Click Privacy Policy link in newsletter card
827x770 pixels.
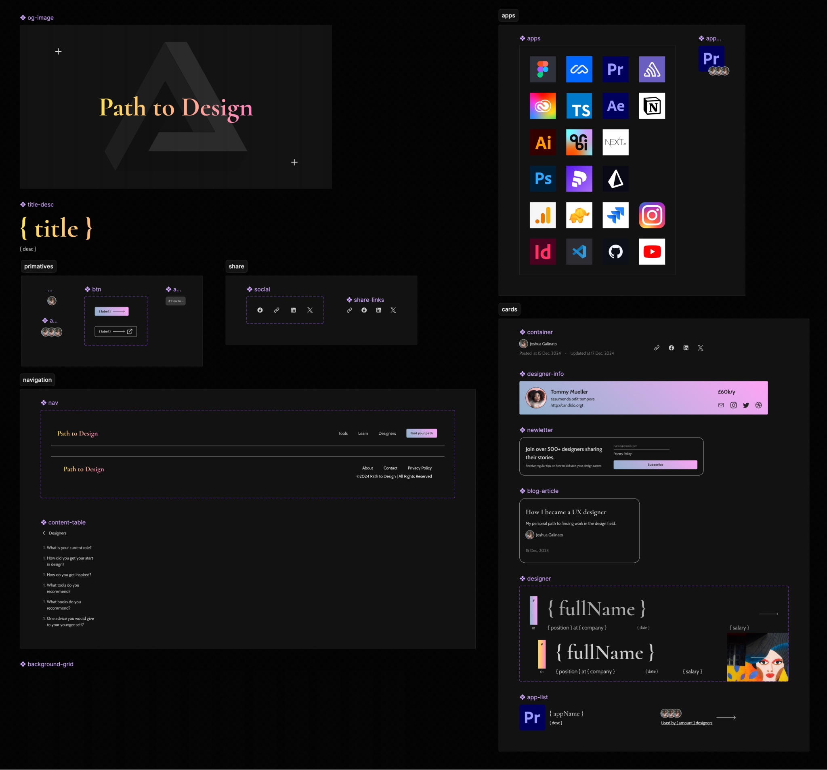point(622,454)
